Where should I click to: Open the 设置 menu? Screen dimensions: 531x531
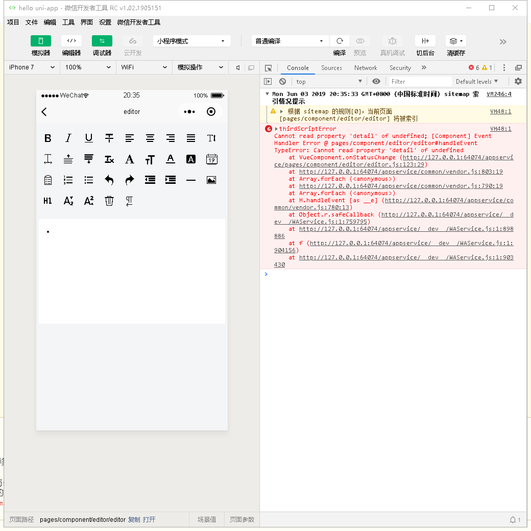[x=105, y=22]
